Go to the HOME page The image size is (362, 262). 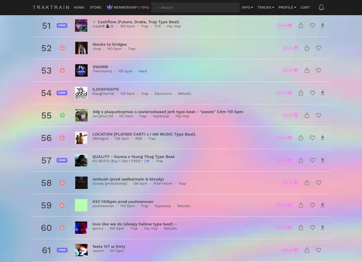point(79,7)
